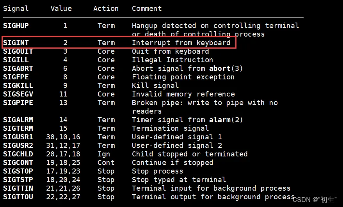Select the text "Interrupt from keyboard"
Screen dimensions: 343x207
[181, 43]
